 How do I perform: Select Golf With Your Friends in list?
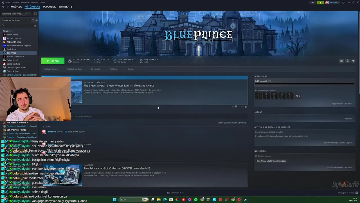[16, 130]
